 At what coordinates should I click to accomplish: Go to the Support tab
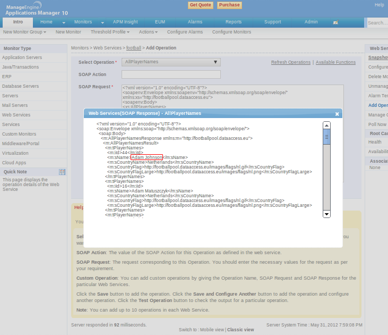coord(272,22)
